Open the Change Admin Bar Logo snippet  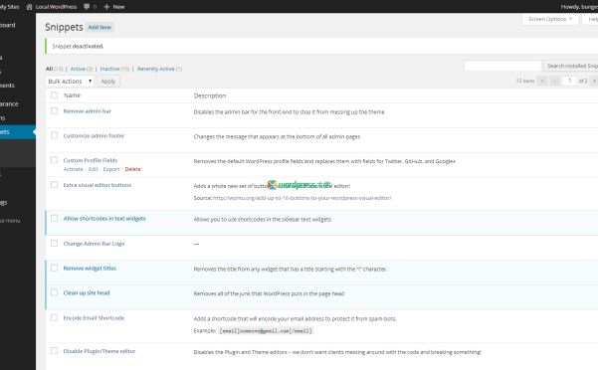94,244
